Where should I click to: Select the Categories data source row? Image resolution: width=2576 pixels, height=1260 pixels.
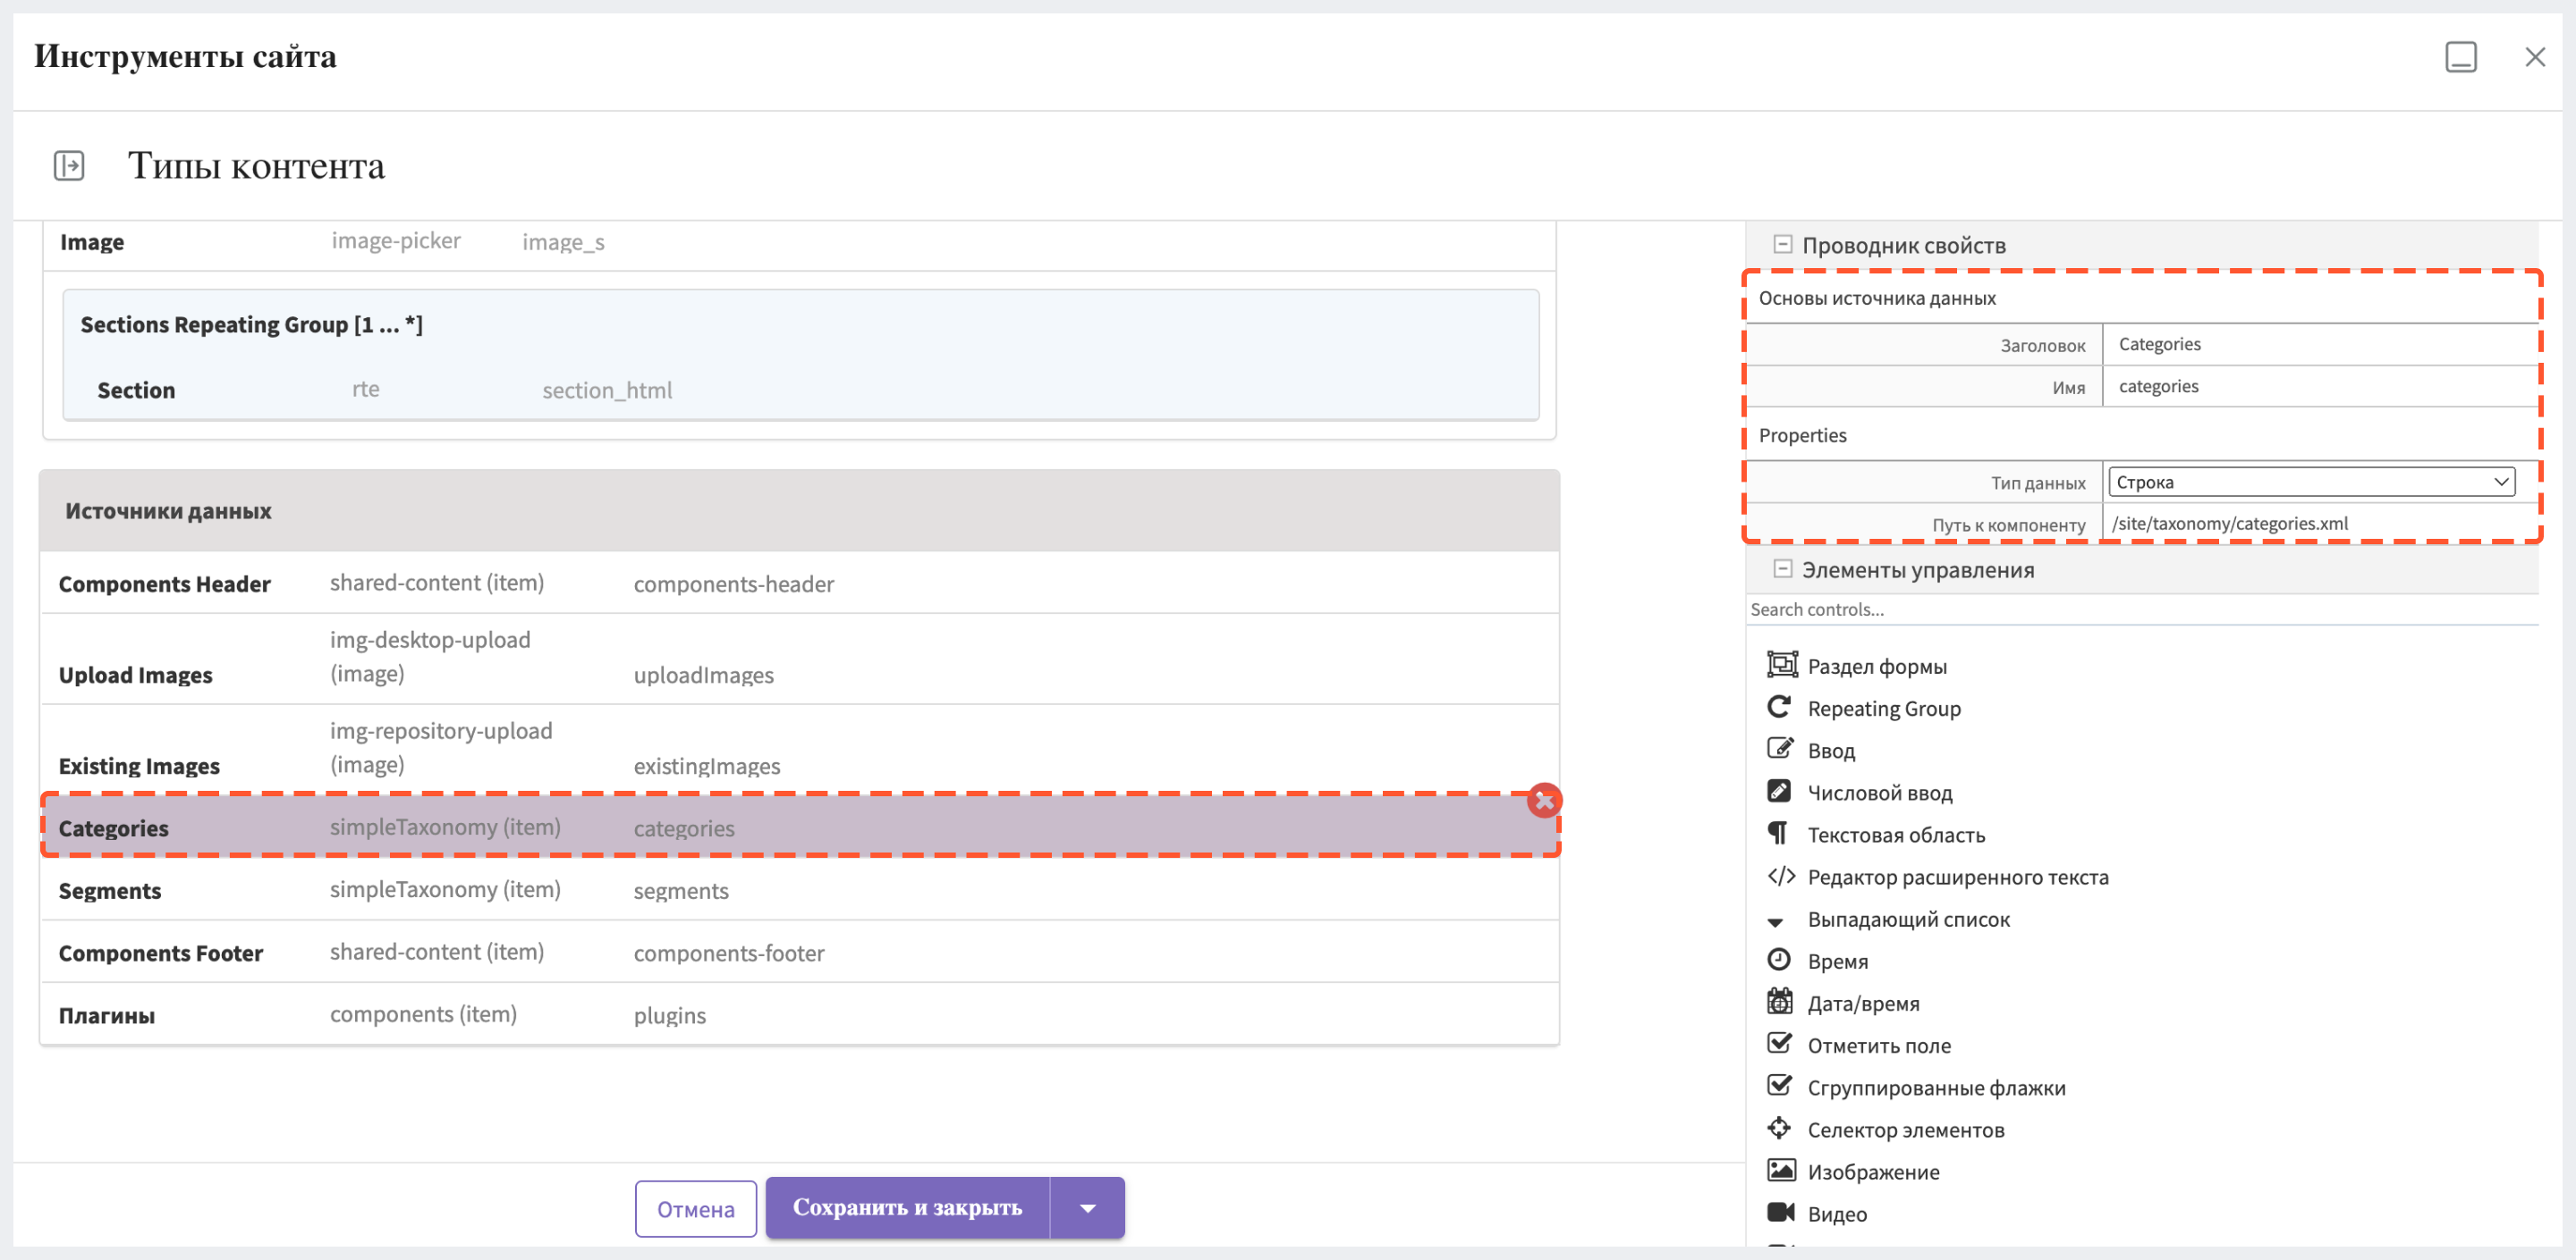[x=799, y=827]
